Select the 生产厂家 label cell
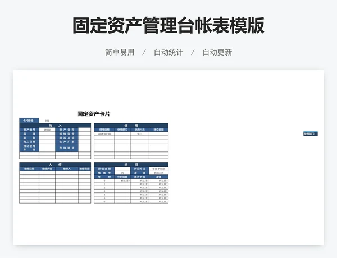 (x=67, y=142)
